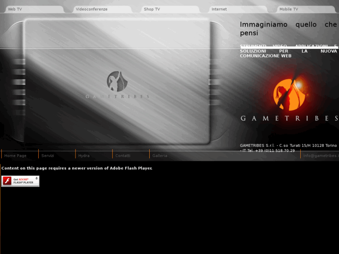Click the GAMETRIBES wordmark under orange logo

click(290, 118)
